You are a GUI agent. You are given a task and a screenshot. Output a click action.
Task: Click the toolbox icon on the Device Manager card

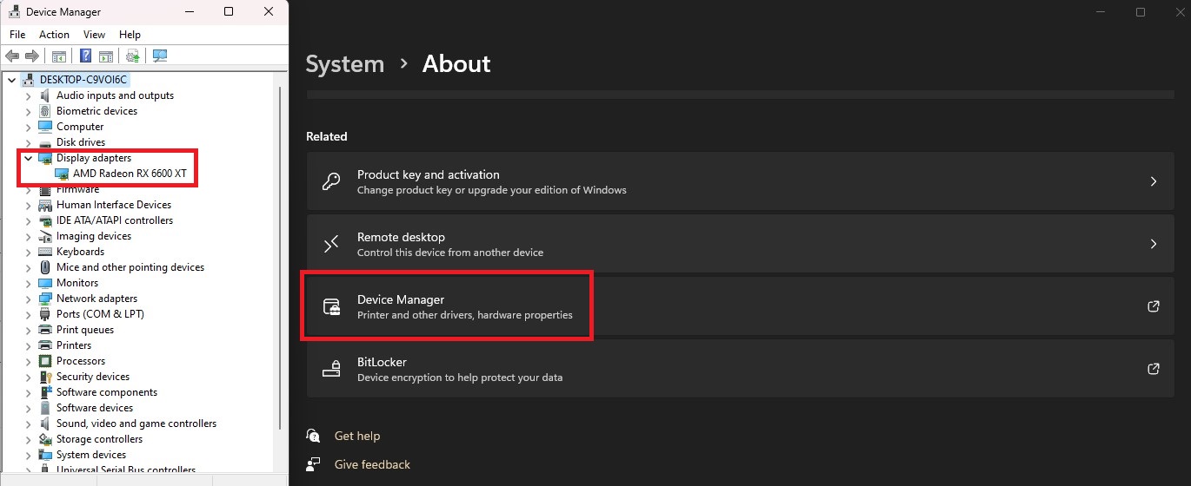(x=331, y=306)
